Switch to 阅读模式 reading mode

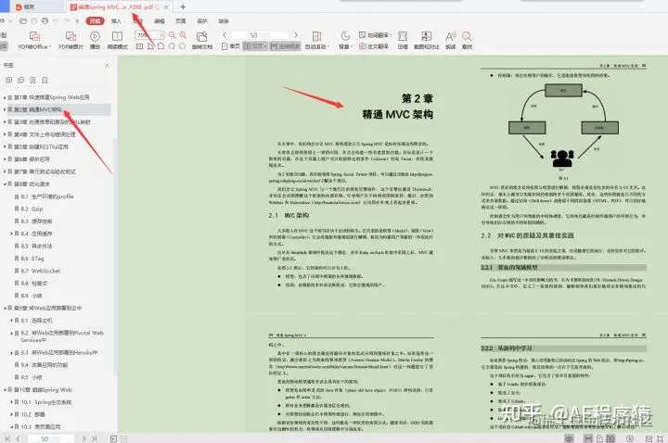pos(117,41)
